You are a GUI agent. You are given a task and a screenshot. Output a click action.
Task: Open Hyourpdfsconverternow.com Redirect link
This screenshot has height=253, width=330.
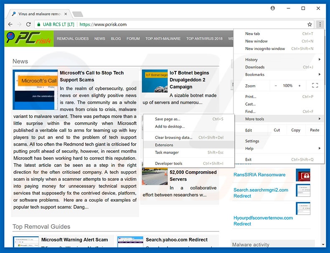pos(263,221)
